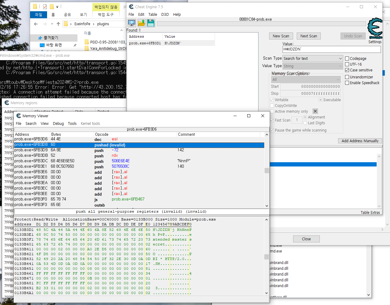Click the disassembler vertical scrollbar thumb
The width and height of the screenshot is (390, 305).
(267, 170)
